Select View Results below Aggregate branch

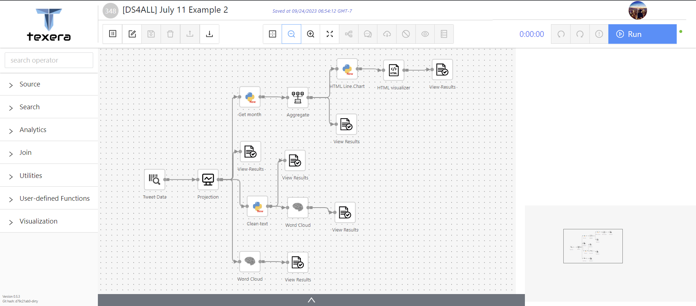pos(347,124)
